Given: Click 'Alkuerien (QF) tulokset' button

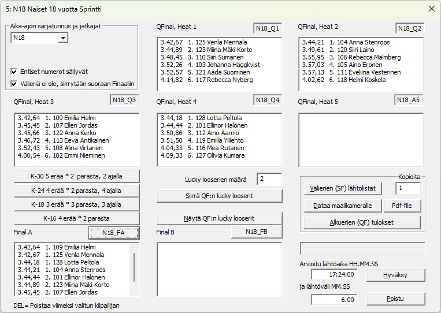Looking at the screenshot, I should [x=362, y=223].
